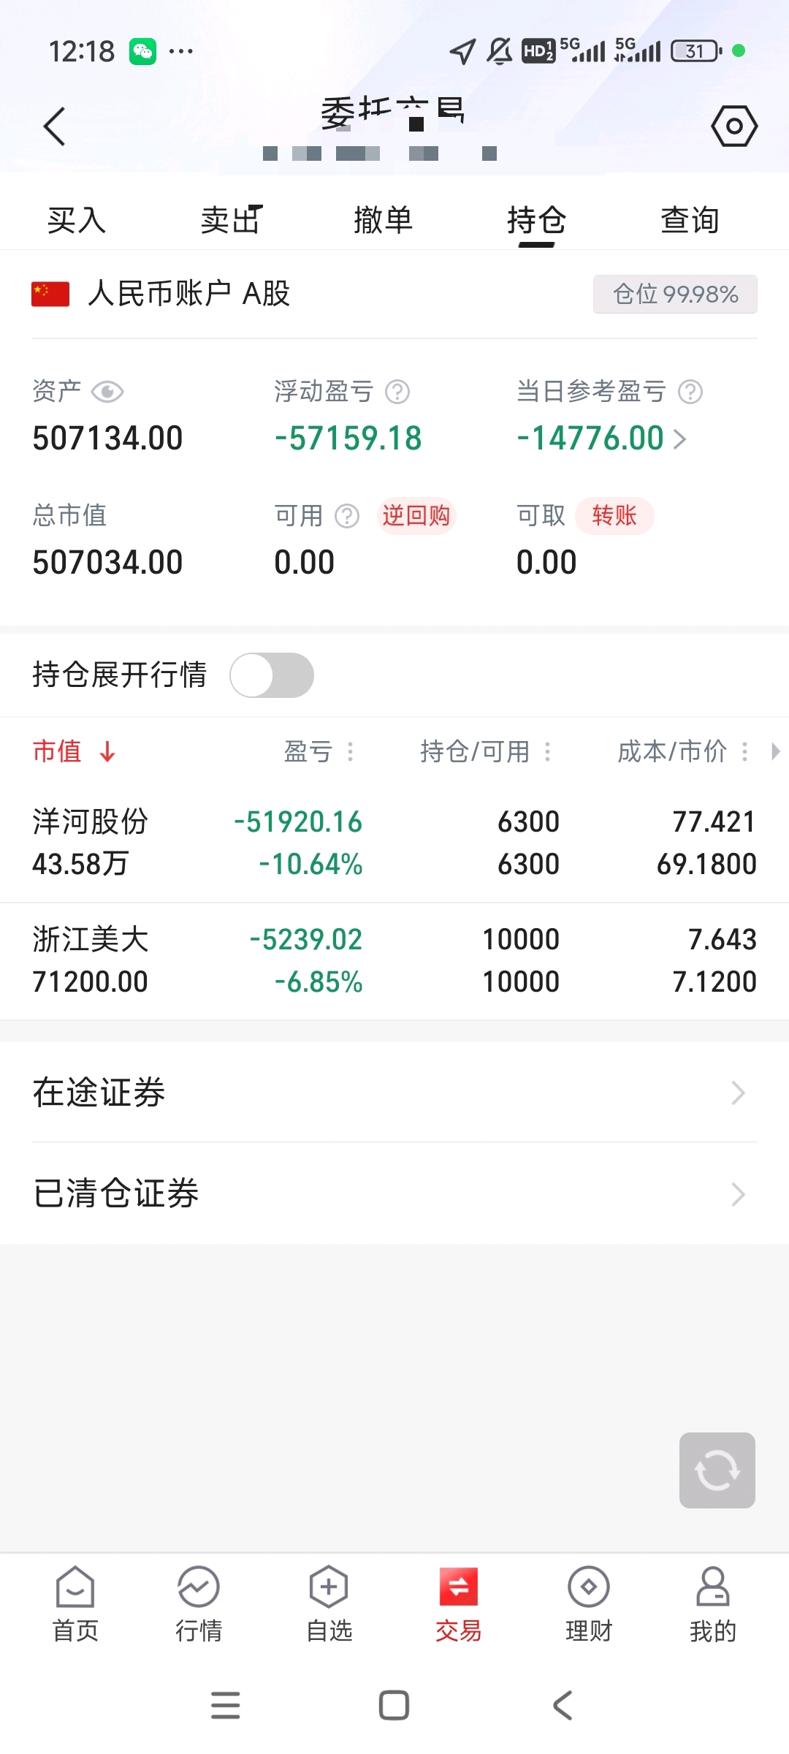This screenshot has height=1754, width=789.
Task: Sort holdings by 市值 arrow
Action: point(107,751)
